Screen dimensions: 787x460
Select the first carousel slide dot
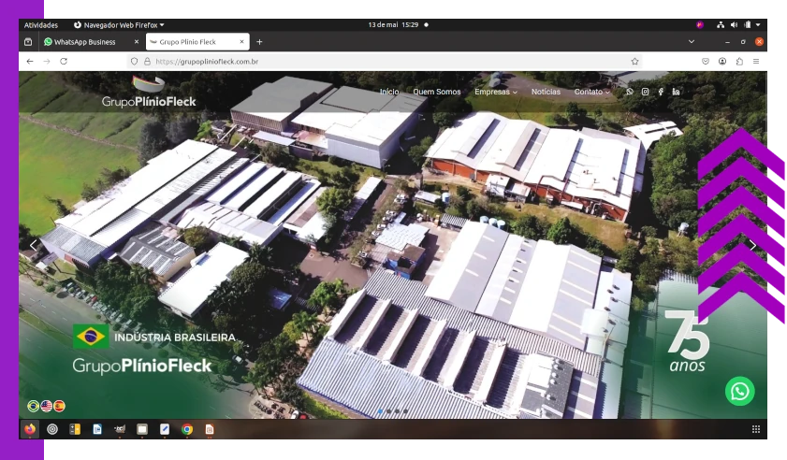point(380,411)
